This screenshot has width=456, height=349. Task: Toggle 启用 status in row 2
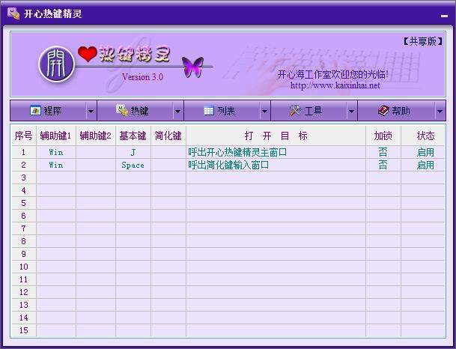click(425, 165)
